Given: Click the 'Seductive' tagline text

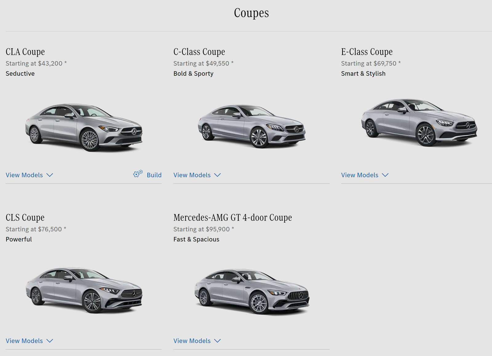Looking at the screenshot, I should [20, 73].
